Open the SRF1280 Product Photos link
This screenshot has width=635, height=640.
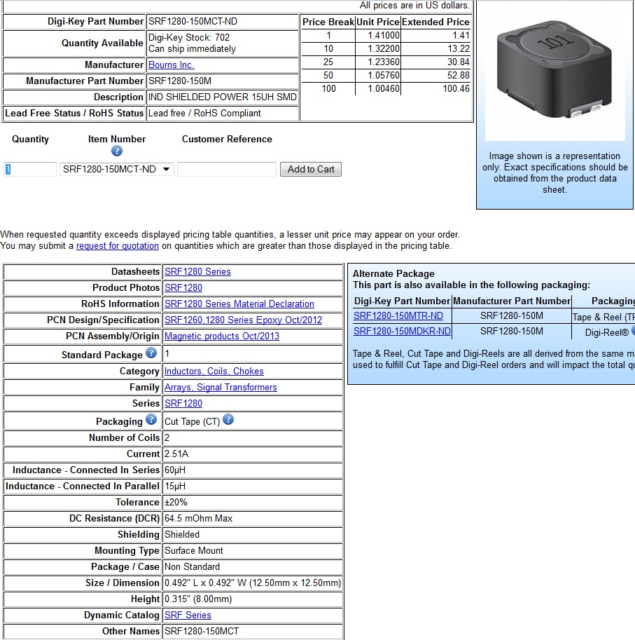[183, 288]
